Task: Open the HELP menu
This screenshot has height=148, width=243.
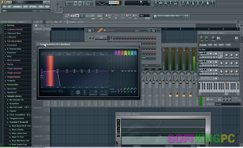Action: (x=47, y=6)
